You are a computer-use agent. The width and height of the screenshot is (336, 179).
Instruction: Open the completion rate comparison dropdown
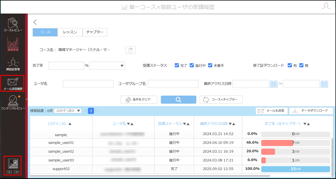point(107,66)
